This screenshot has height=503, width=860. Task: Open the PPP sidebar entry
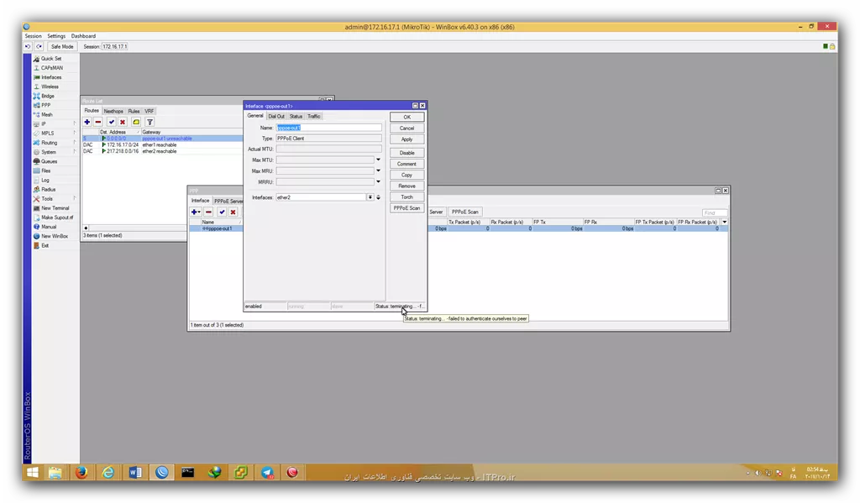click(45, 105)
